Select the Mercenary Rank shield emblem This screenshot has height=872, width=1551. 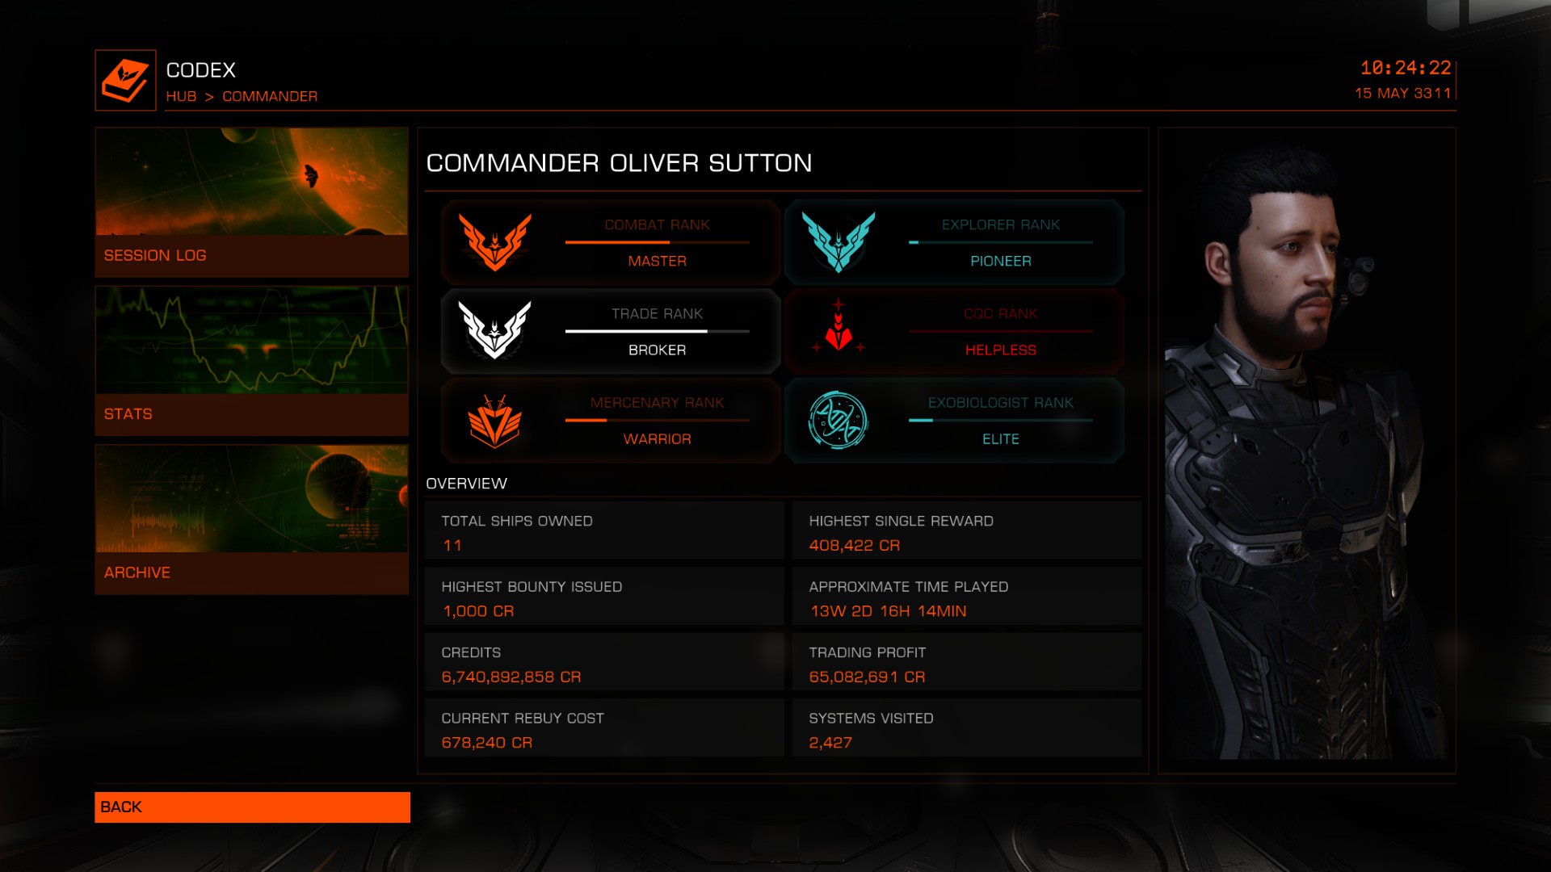[495, 421]
